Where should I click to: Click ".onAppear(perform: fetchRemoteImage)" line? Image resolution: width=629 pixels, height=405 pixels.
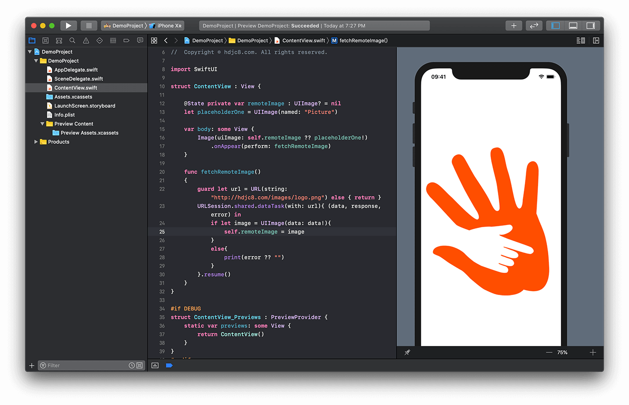pyautogui.click(x=271, y=146)
